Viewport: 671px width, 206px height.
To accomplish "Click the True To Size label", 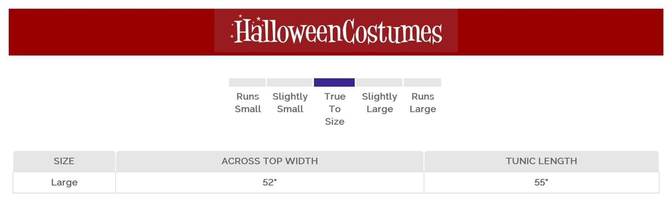I will [335, 109].
